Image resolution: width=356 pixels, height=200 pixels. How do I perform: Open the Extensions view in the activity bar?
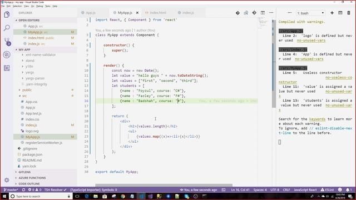pos(7,68)
